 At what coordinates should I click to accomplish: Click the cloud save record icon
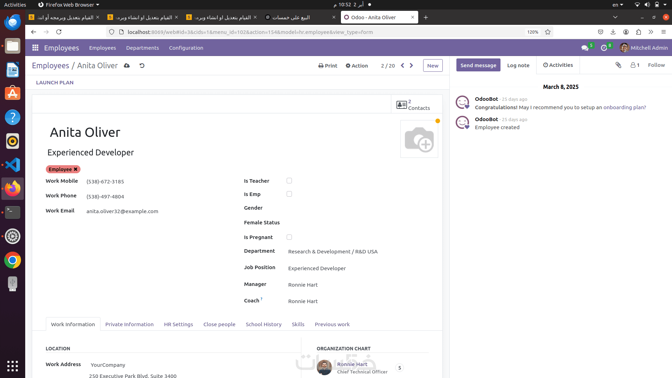point(127,65)
